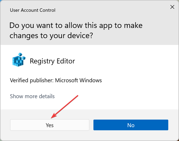Click the white Yes button
Screen dimensions: 179x141
tap(50, 125)
